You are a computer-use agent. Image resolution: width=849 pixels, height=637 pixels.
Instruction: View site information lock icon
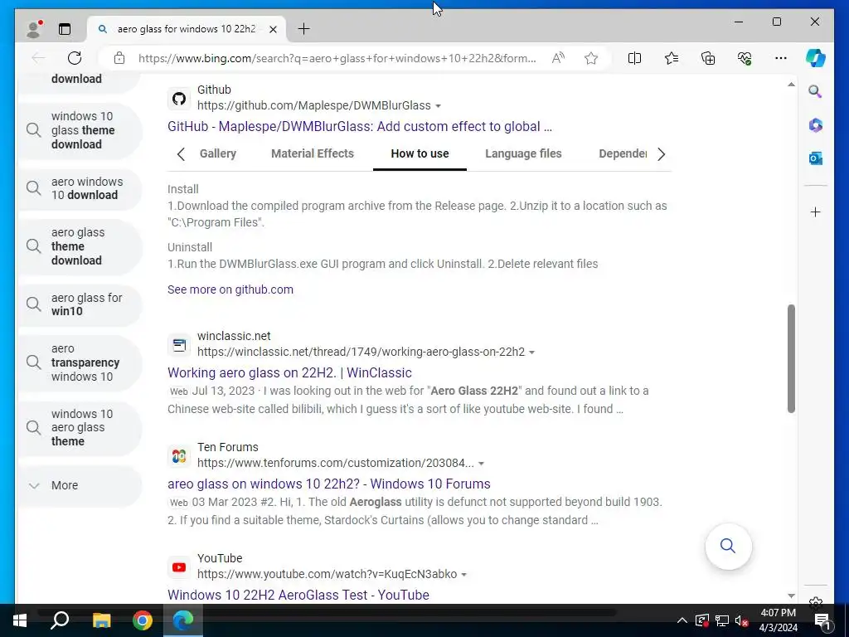119,58
